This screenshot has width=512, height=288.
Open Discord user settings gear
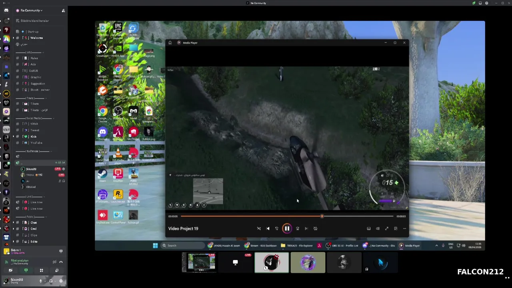(x=61, y=281)
